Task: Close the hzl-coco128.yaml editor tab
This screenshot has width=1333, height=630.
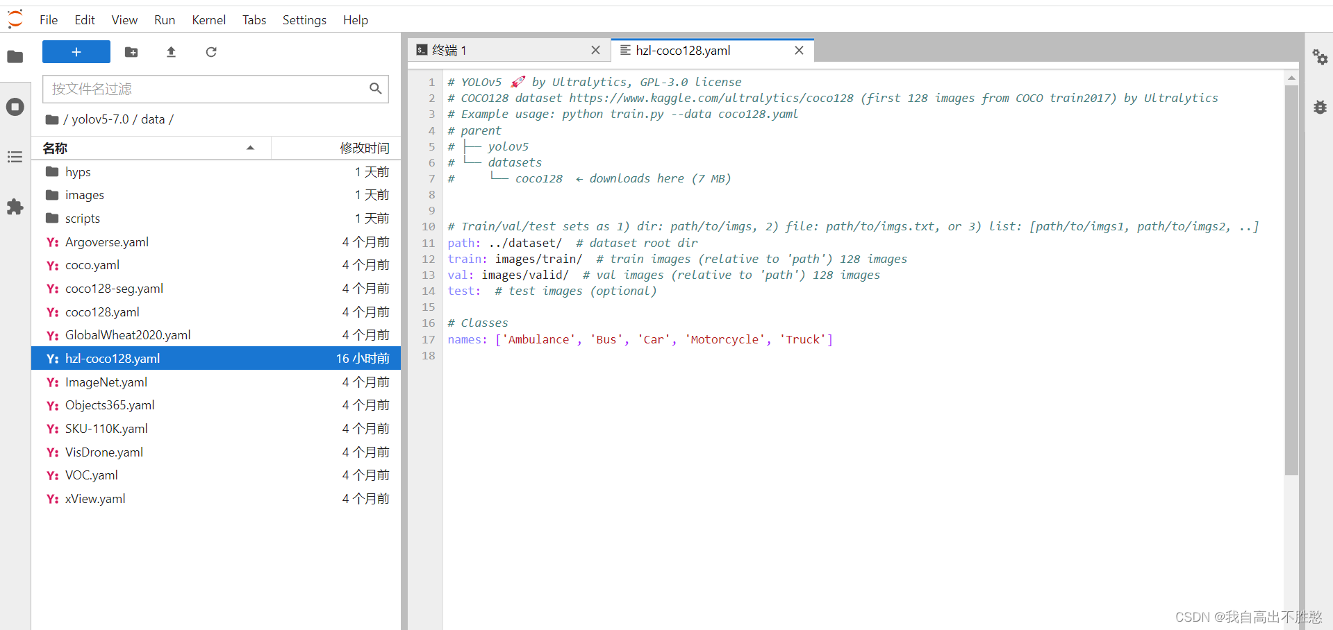Action: [799, 50]
